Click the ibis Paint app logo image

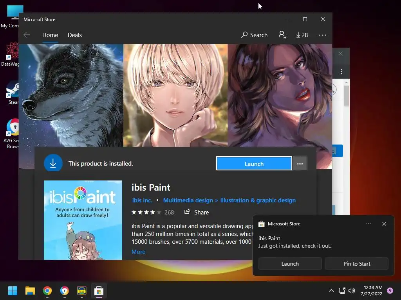click(x=83, y=220)
